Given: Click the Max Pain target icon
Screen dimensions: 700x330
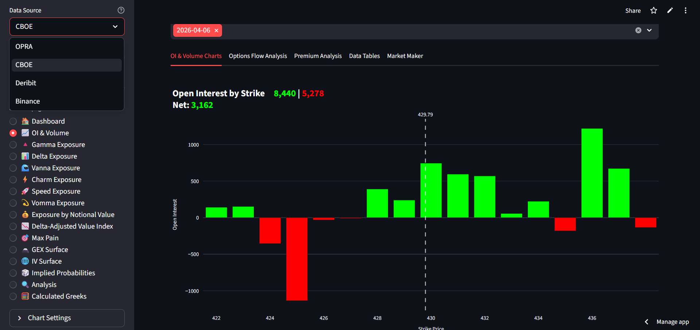Looking at the screenshot, I should click(x=24, y=238).
